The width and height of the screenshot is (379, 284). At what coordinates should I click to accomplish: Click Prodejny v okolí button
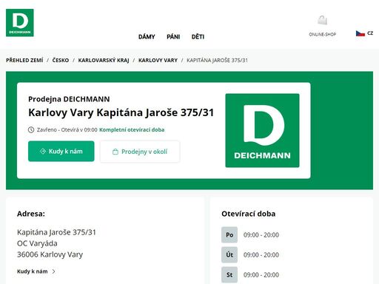[x=140, y=152]
